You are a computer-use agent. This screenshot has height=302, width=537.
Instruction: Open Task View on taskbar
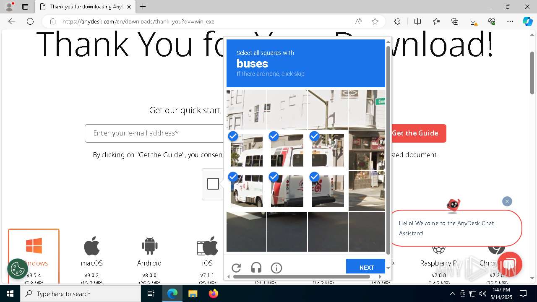(151, 294)
